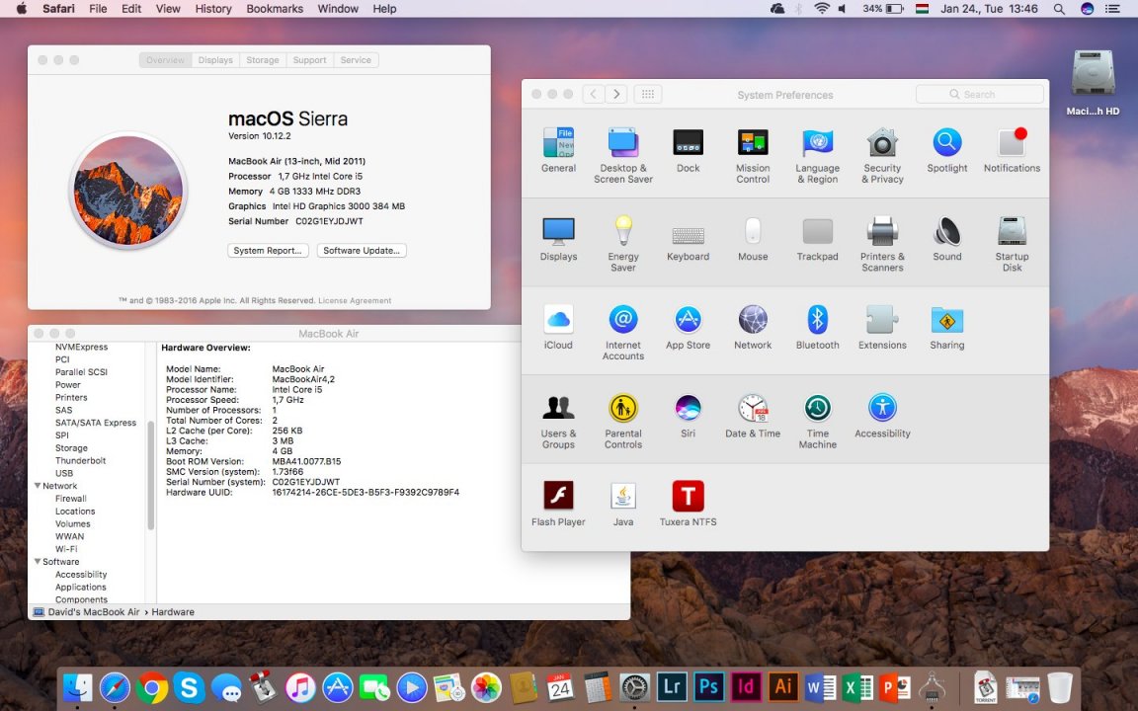Open Desktop & Screen Saver preferences
Viewport: 1138px width, 711px height.
click(x=622, y=155)
